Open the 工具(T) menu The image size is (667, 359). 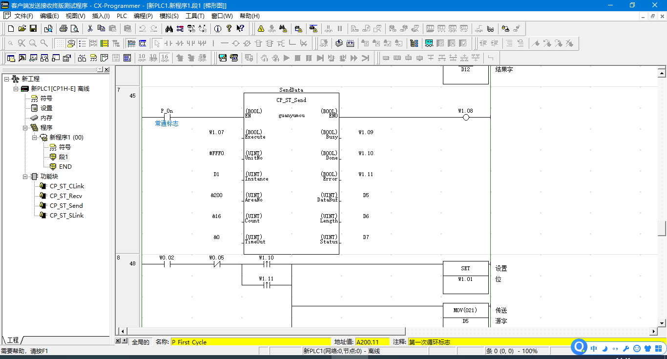click(x=195, y=16)
